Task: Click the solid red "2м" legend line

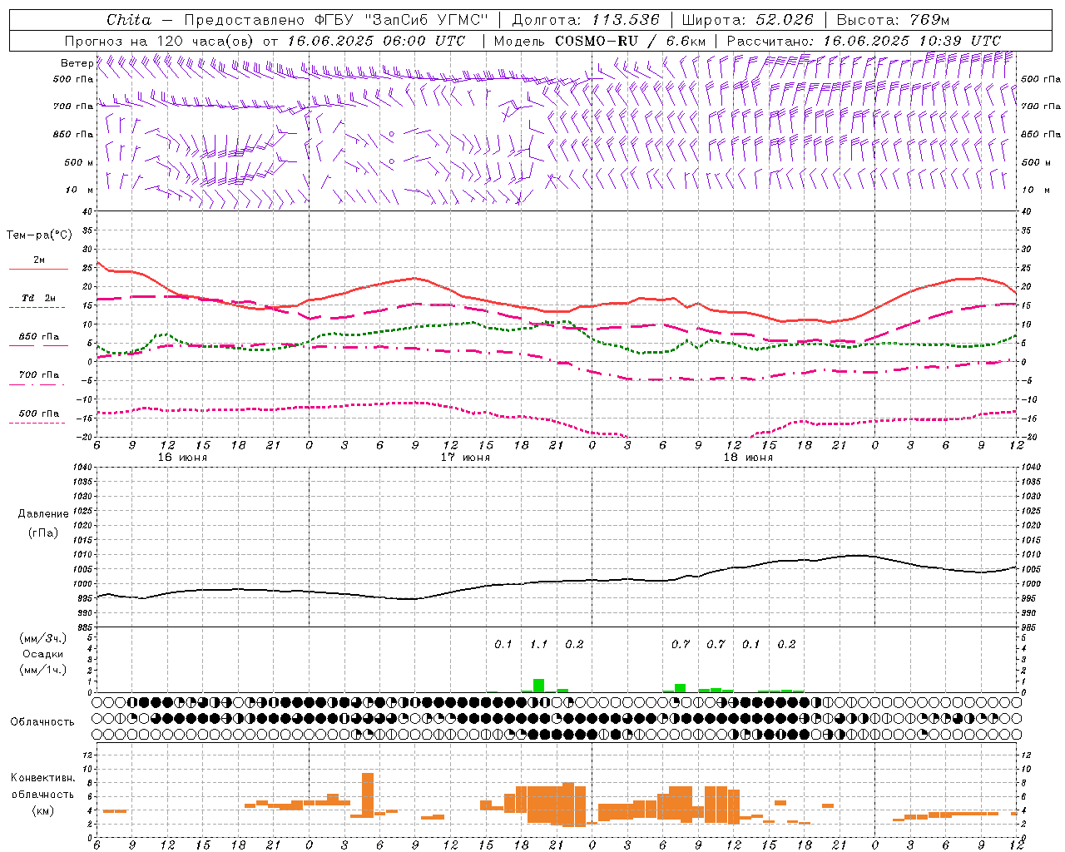Action: 38,269
